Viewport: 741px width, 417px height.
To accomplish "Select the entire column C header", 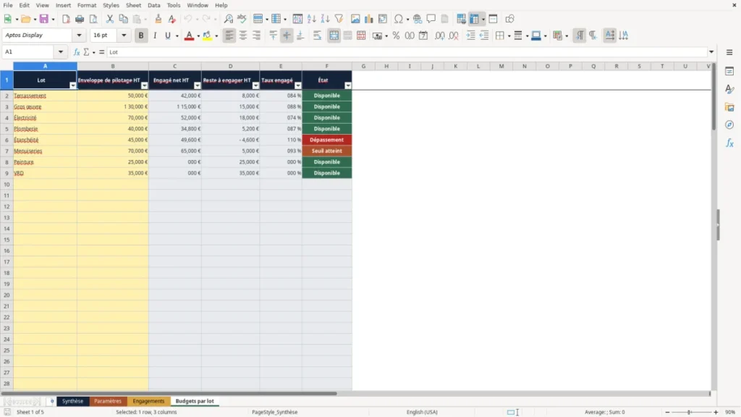I will pyautogui.click(x=175, y=66).
